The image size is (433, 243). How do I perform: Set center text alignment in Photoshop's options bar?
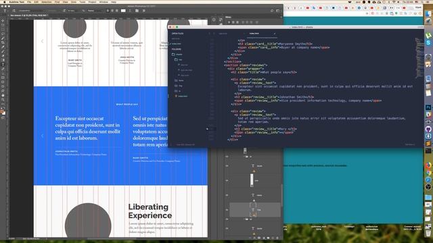tap(112, 11)
